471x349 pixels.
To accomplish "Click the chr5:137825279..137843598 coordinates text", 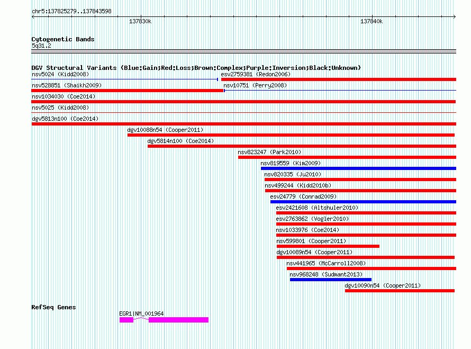I will tap(71, 11).
